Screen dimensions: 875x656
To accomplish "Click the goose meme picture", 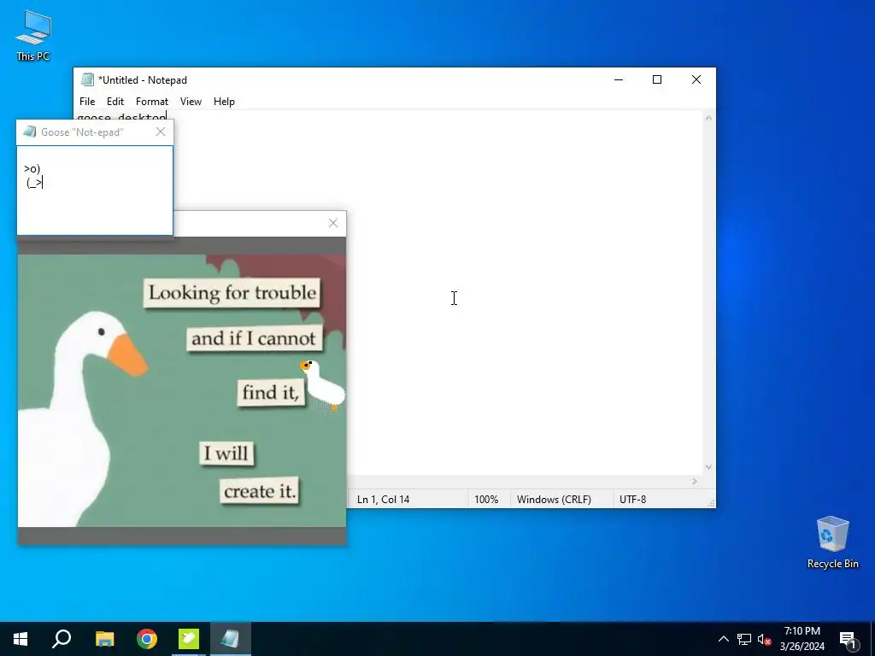I will point(182,390).
